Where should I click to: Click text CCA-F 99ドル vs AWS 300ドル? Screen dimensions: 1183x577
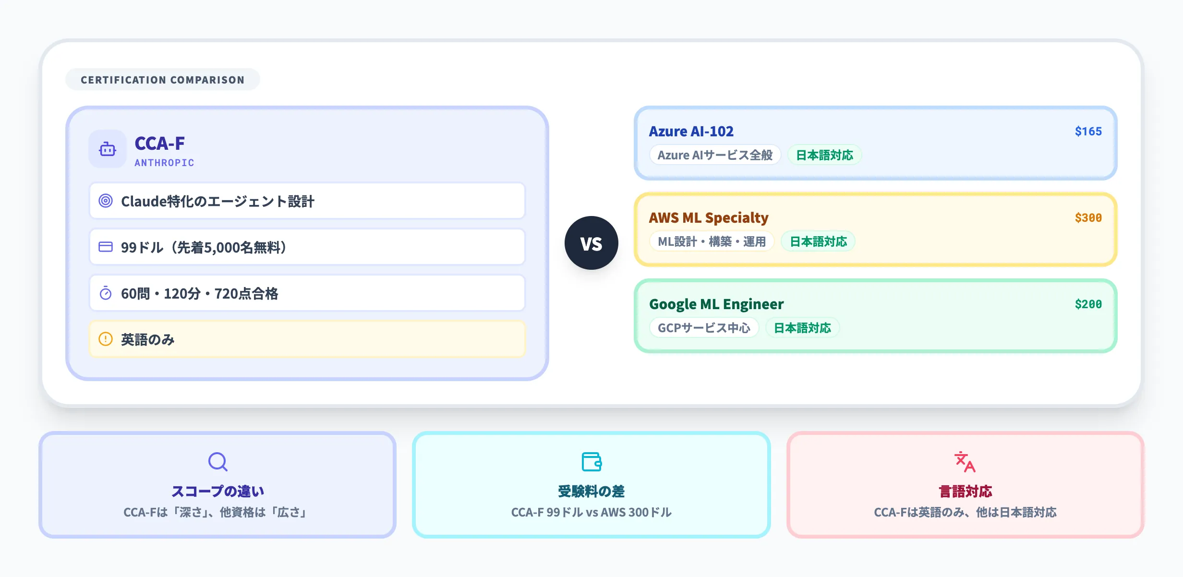click(x=591, y=512)
